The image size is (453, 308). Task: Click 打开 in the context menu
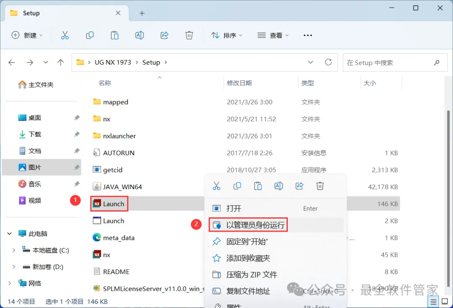point(275,208)
